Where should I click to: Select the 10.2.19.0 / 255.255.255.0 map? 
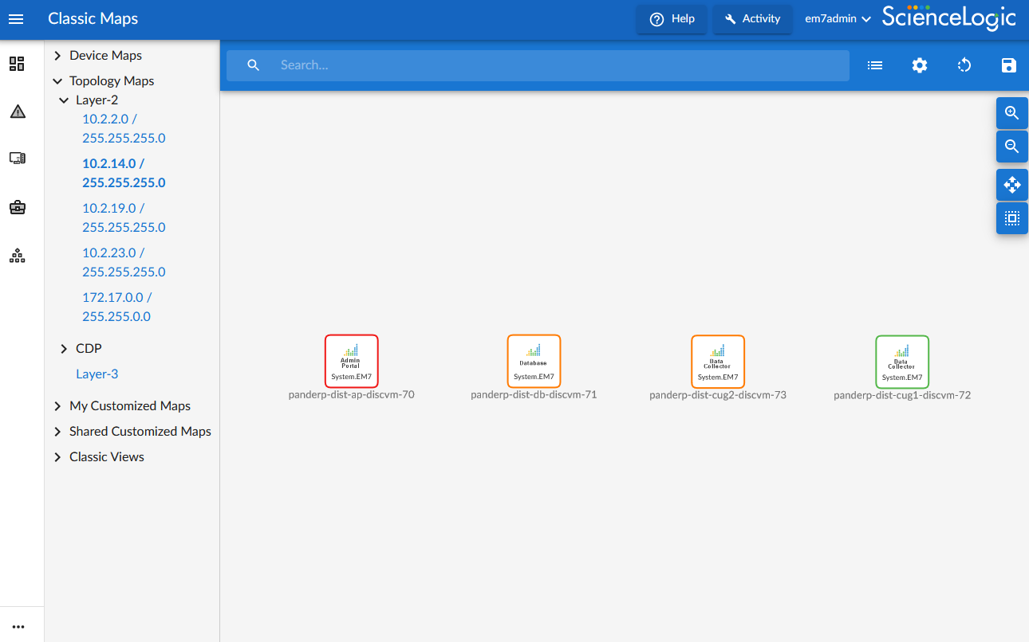(x=124, y=217)
